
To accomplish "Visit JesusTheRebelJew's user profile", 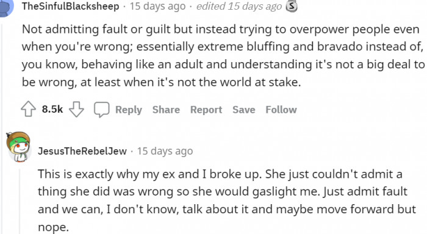I will pyautogui.click(x=82, y=151).
